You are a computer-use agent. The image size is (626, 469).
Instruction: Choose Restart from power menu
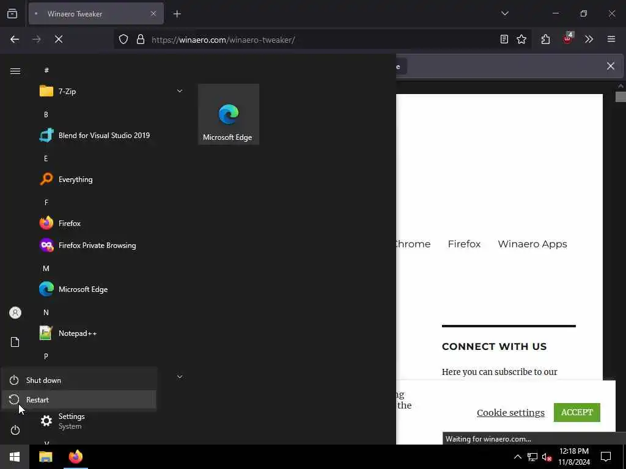(79, 399)
